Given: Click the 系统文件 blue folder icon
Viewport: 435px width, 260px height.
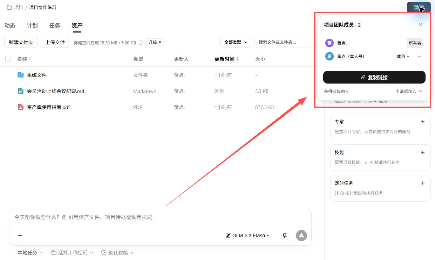Looking at the screenshot, I should [x=21, y=75].
